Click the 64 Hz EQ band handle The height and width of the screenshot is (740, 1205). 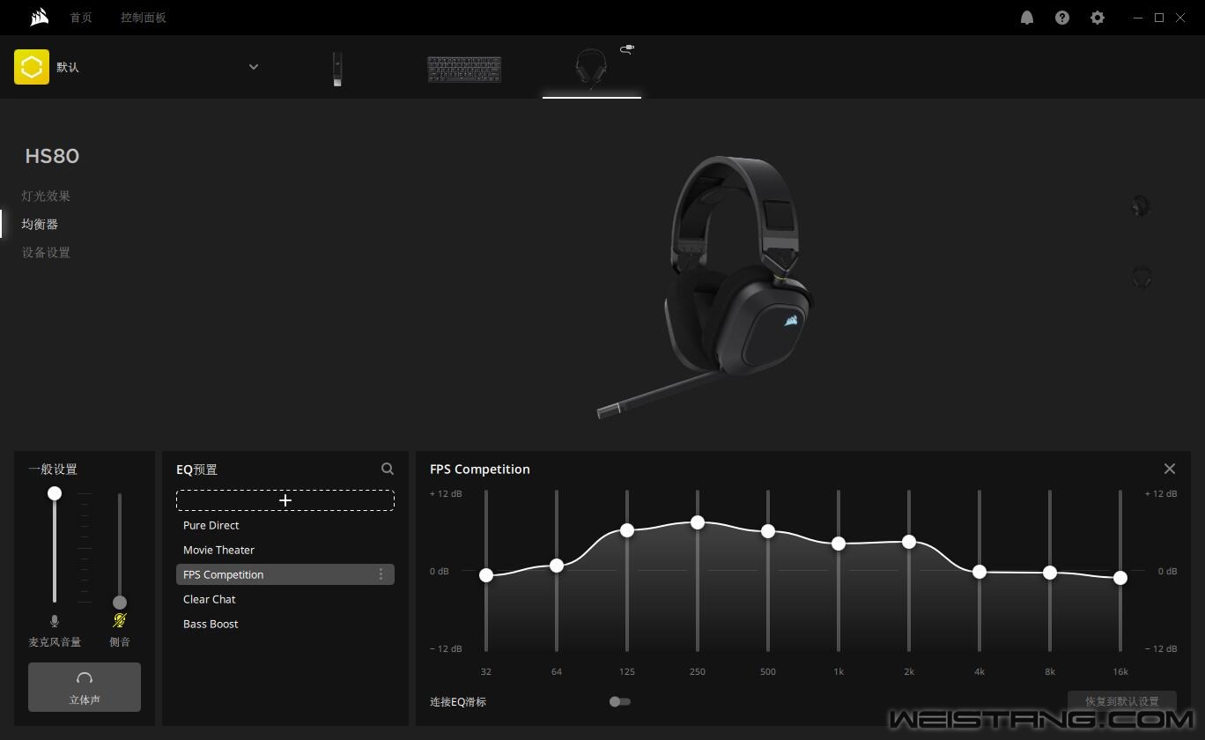[557, 566]
